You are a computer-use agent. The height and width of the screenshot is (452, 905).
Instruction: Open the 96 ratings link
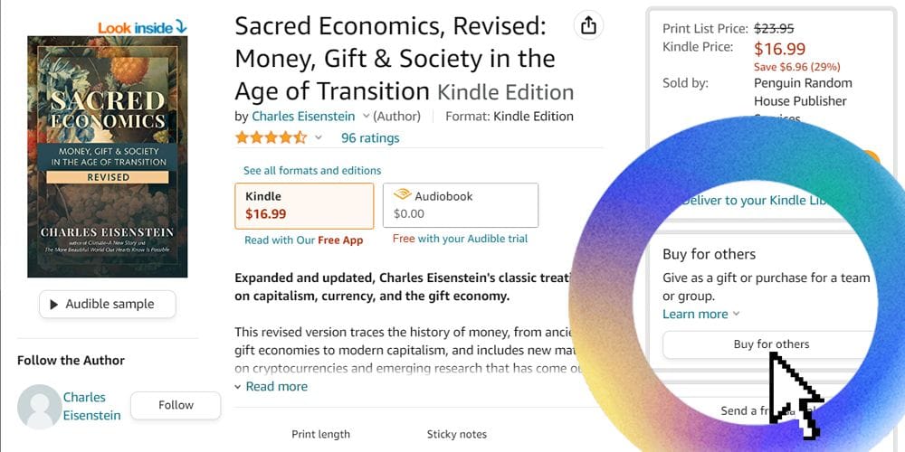[370, 138]
